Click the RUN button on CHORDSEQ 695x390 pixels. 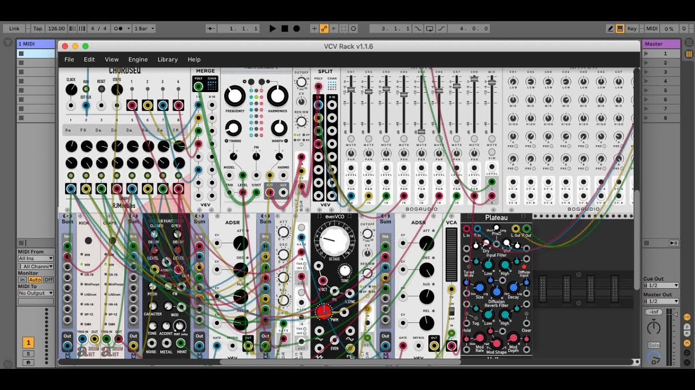[86, 89]
